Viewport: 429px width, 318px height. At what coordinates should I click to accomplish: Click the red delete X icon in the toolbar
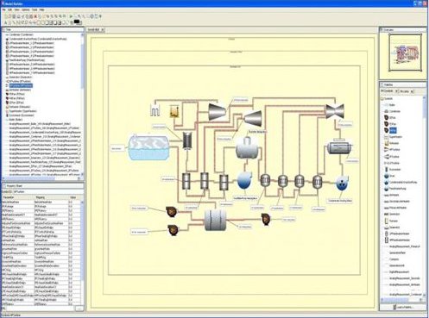point(35,16)
